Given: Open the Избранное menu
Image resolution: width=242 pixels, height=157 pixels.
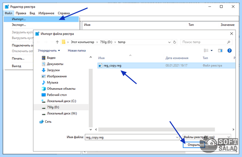Looking at the screenshot, I should (46, 13).
